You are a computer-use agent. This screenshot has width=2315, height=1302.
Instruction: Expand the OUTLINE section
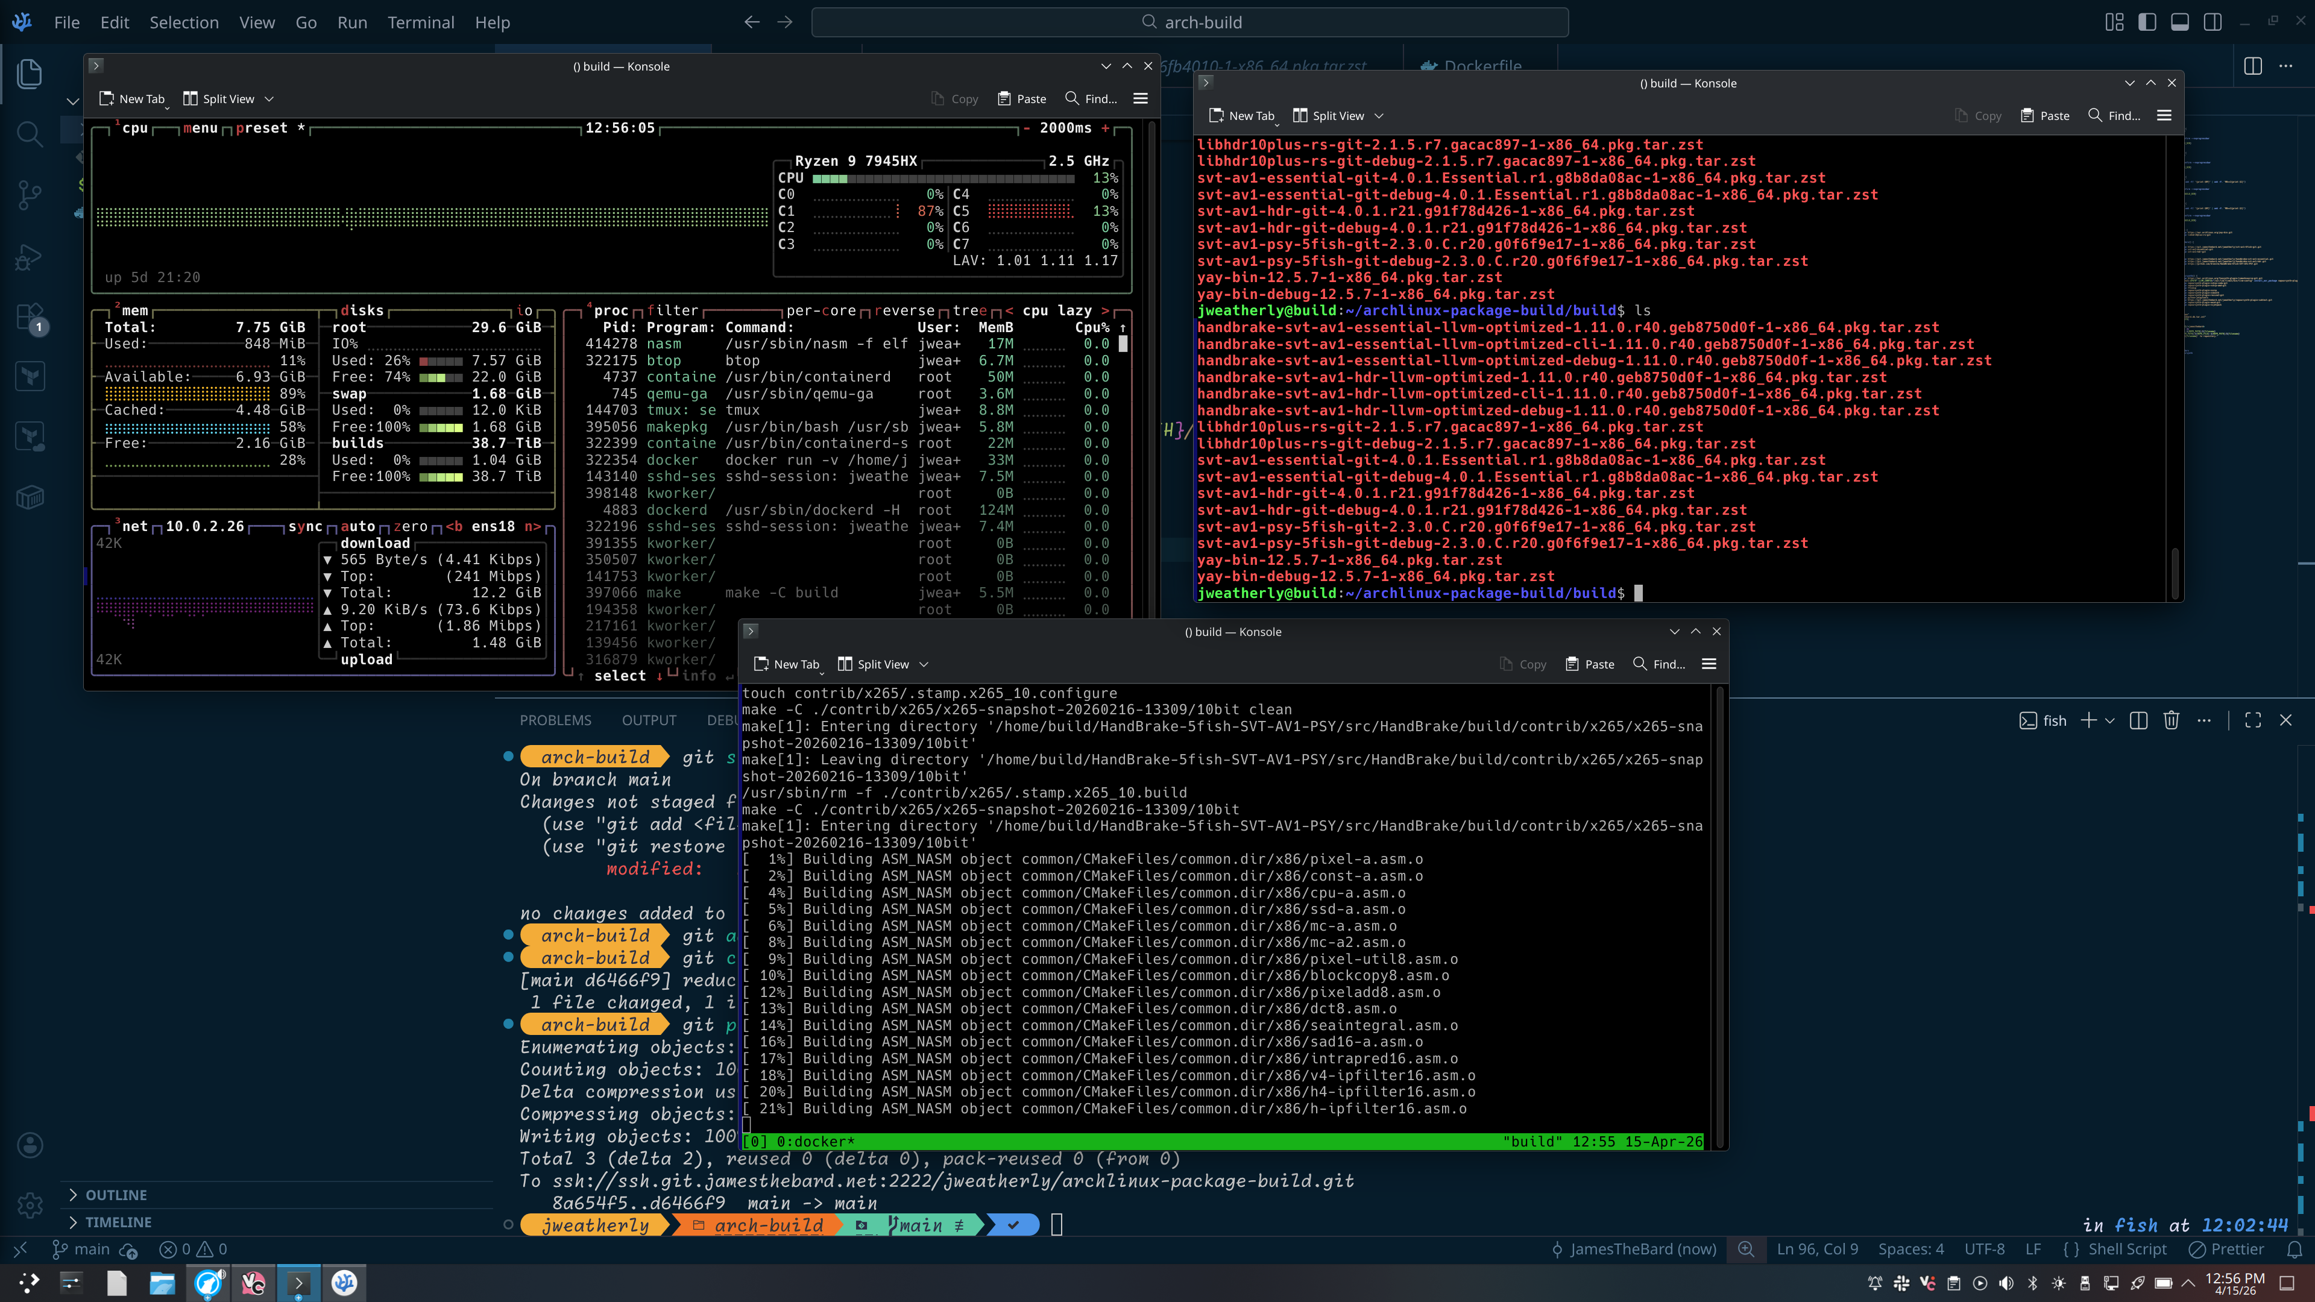116,1195
